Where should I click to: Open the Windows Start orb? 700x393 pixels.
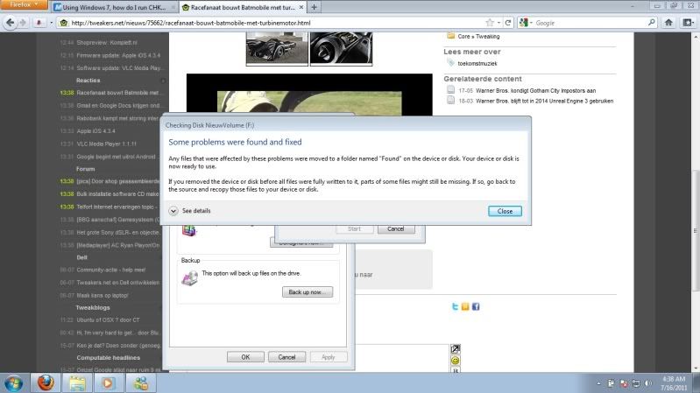click(x=16, y=382)
